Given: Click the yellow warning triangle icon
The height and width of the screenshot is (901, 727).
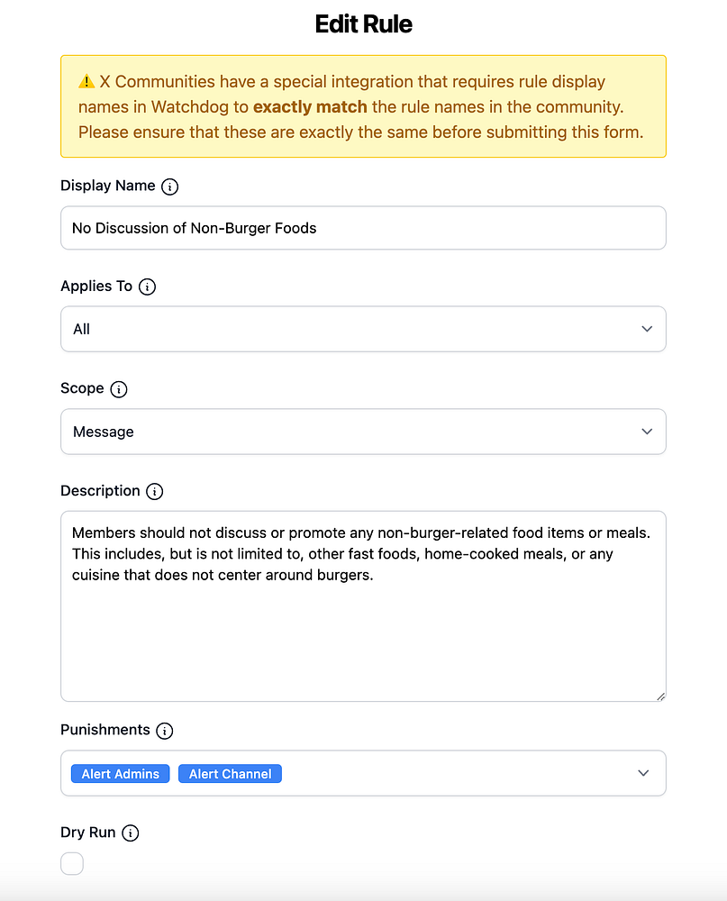Looking at the screenshot, I should pyautogui.click(x=86, y=82).
